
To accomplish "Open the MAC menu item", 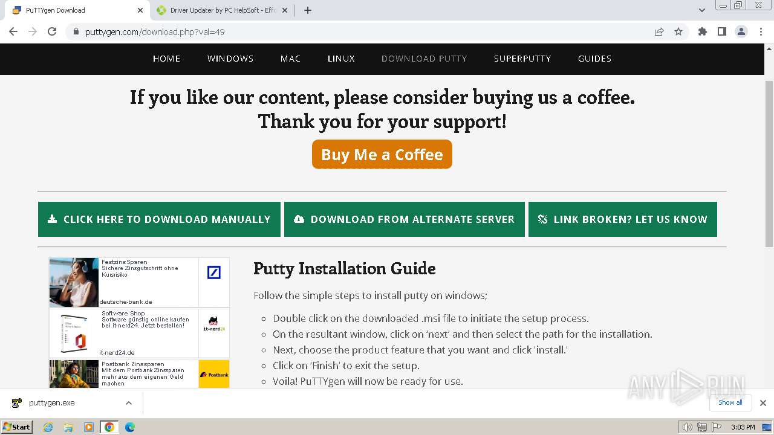I will (290, 59).
